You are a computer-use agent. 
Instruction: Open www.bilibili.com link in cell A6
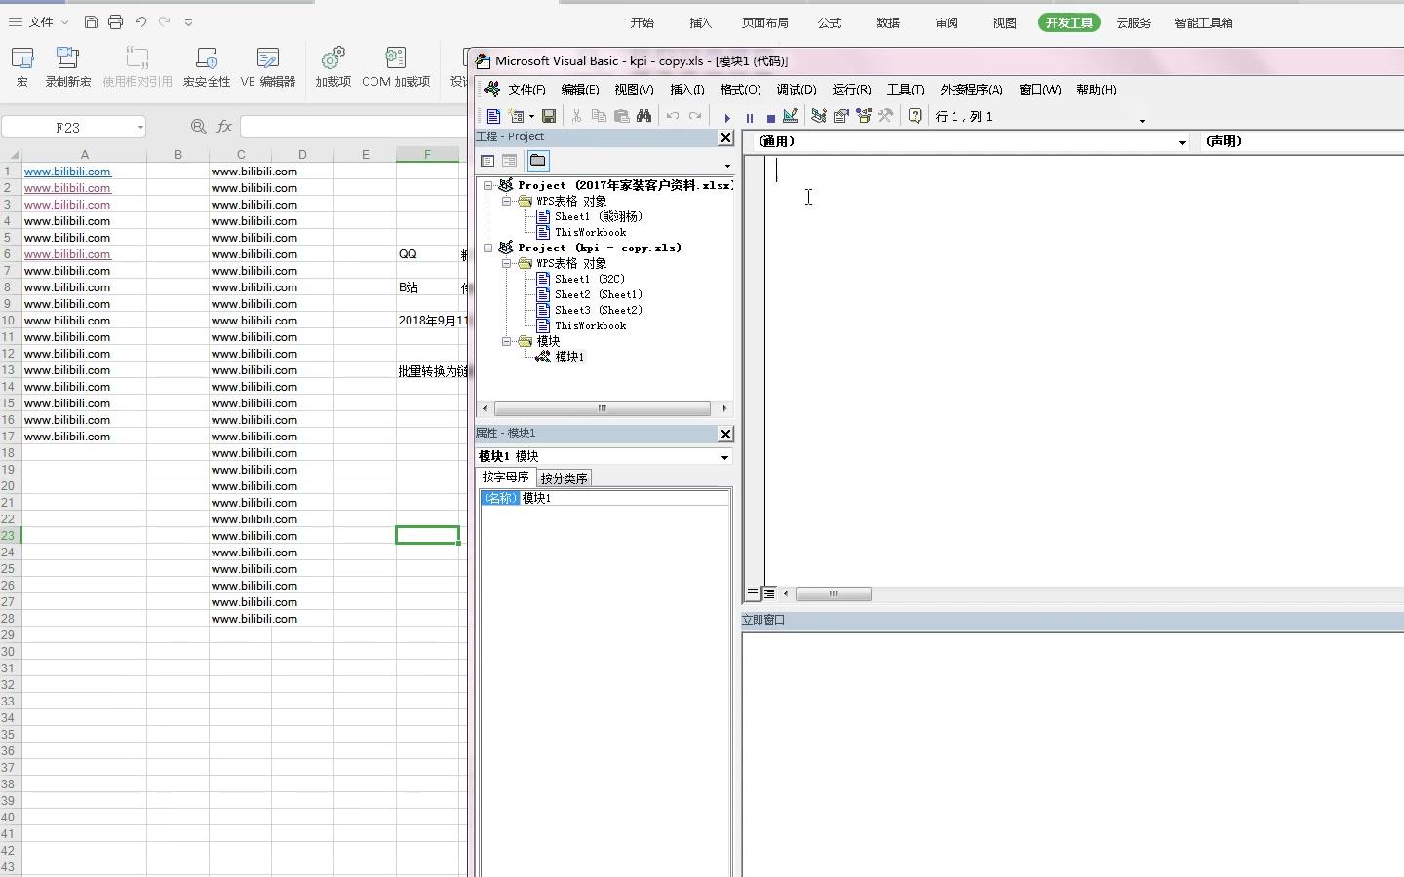coord(67,254)
